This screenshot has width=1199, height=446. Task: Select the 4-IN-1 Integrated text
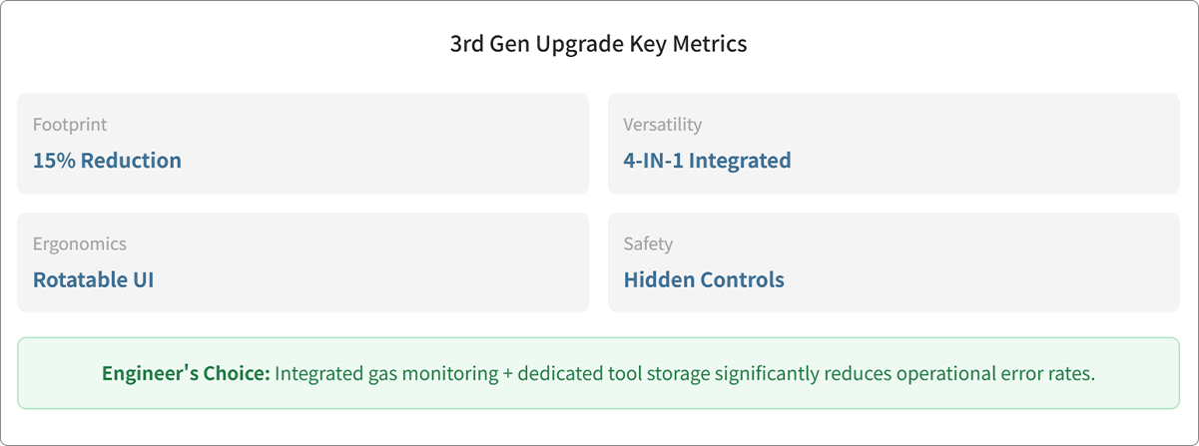[707, 161]
